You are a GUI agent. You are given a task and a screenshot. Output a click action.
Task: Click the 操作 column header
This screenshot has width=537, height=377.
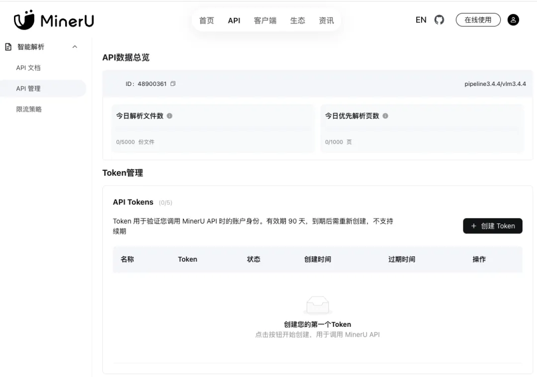pyautogui.click(x=479, y=259)
